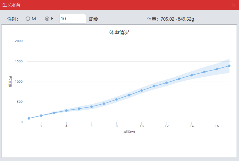Click the 体重情况 chart title
This screenshot has width=239, height=161.
click(x=119, y=32)
